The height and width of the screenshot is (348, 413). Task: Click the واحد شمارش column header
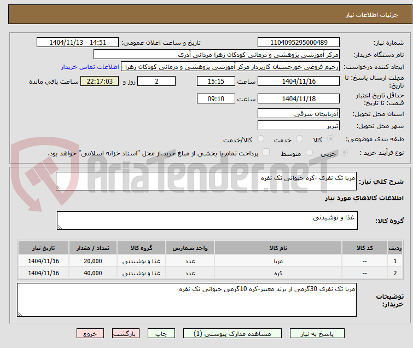(x=190, y=248)
